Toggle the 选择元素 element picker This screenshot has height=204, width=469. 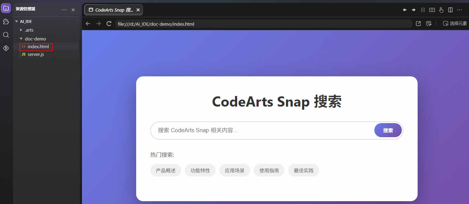pyautogui.click(x=455, y=24)
